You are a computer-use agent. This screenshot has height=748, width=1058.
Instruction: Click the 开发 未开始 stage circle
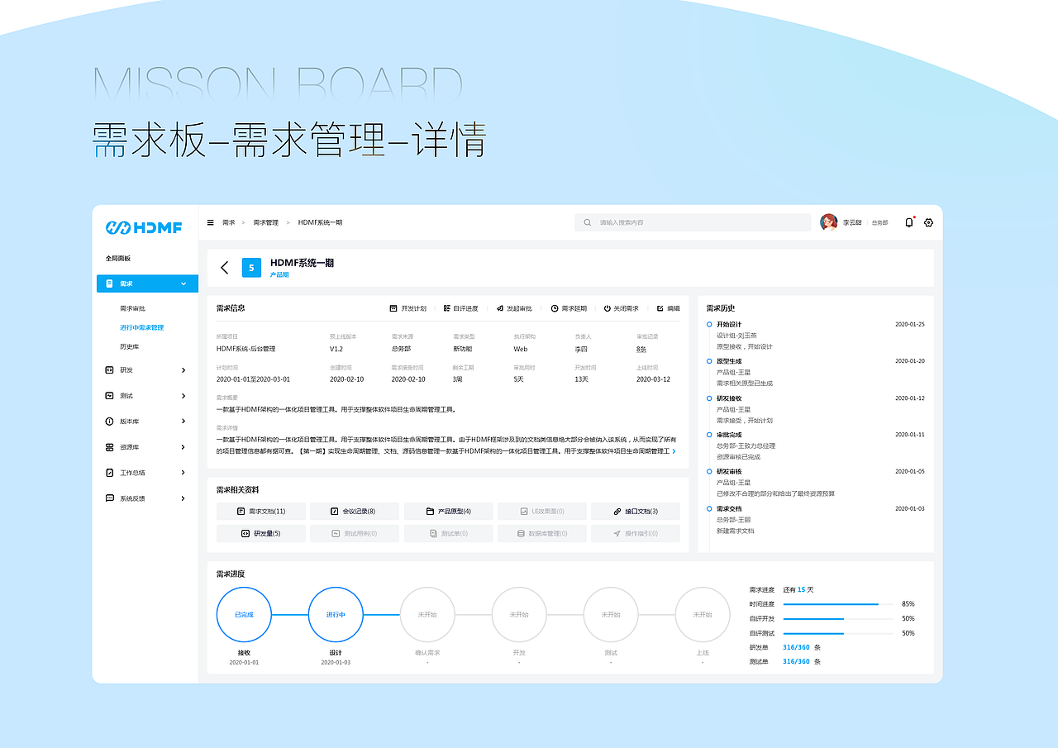coord(519,615)
